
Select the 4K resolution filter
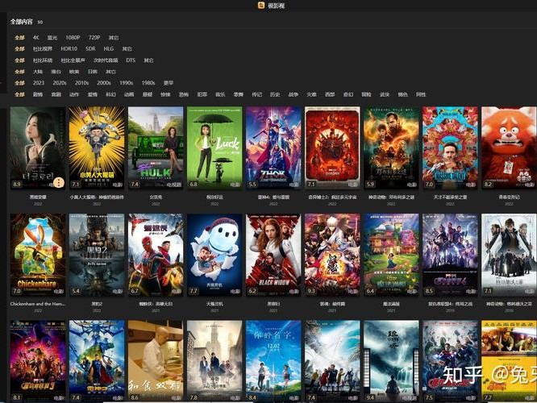36,38
